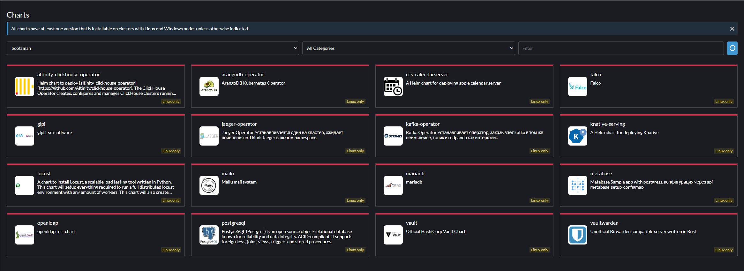Screen dimensions: 744x271
Task: Click the Metabase dotted logo icon
Action: point(577,185)
